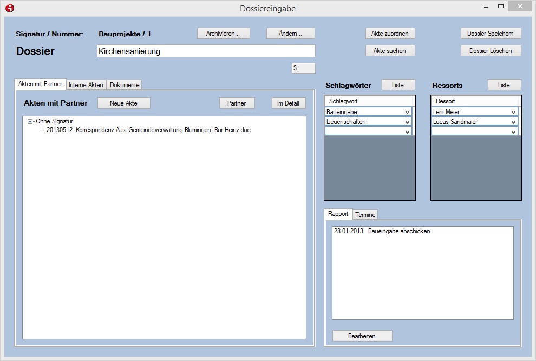This screenshot has height=361, width=536.
Task: Delete dossier via Dossier Löschen
Action: [x=491, y=50]
